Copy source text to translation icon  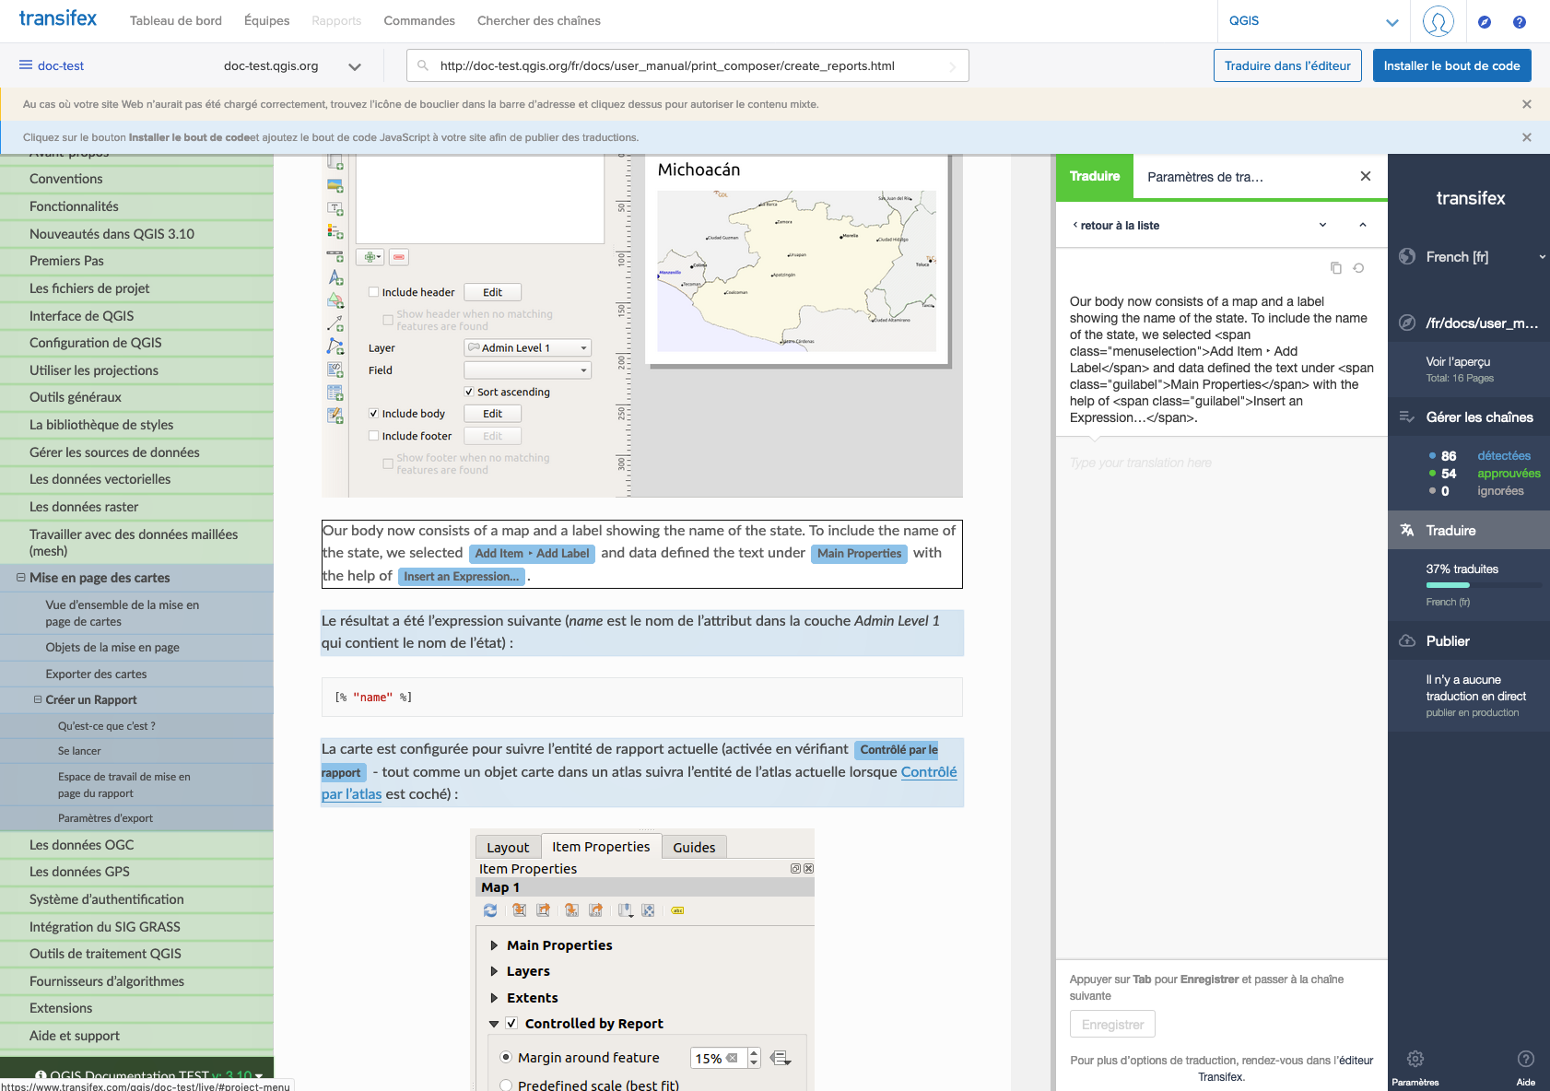1336,268
